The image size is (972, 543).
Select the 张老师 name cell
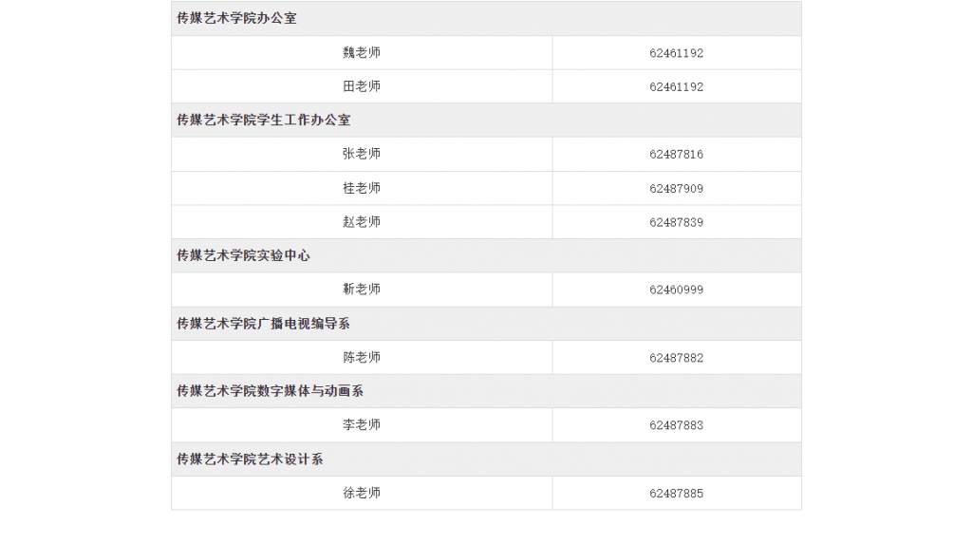[362, 154]
